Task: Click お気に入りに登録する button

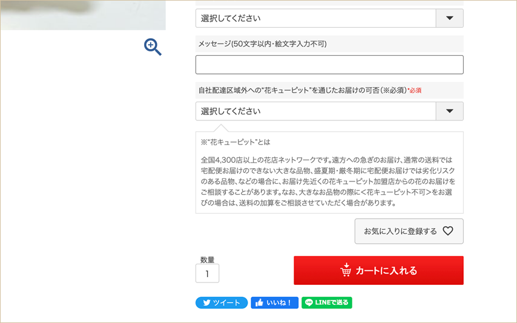Action: click(409, 231)
